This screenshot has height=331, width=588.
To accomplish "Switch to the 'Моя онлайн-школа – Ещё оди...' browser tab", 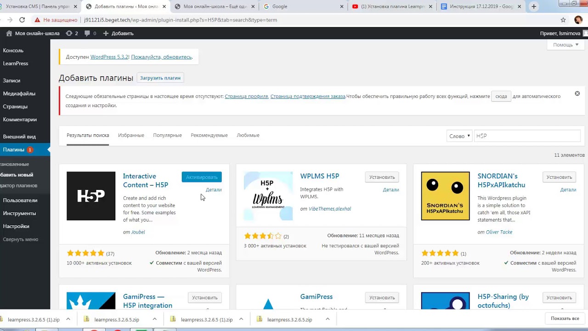I will coord(215,6).
